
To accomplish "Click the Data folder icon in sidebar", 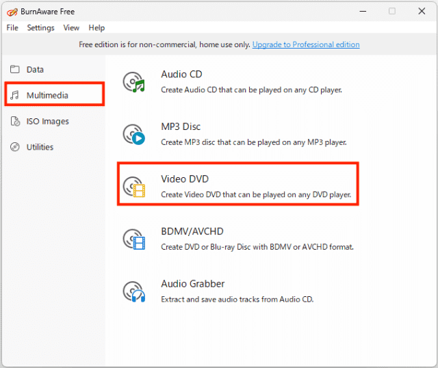I will tap(15, 69).
